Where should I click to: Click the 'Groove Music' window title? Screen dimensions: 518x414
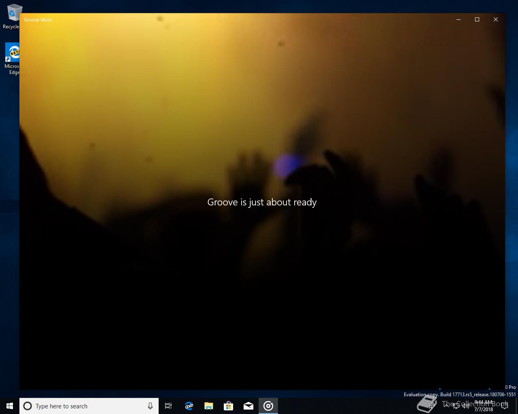click(38, 19)
